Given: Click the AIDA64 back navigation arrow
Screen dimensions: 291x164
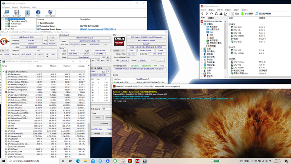Looking at the screenshot, I should (x=202, y=14).
